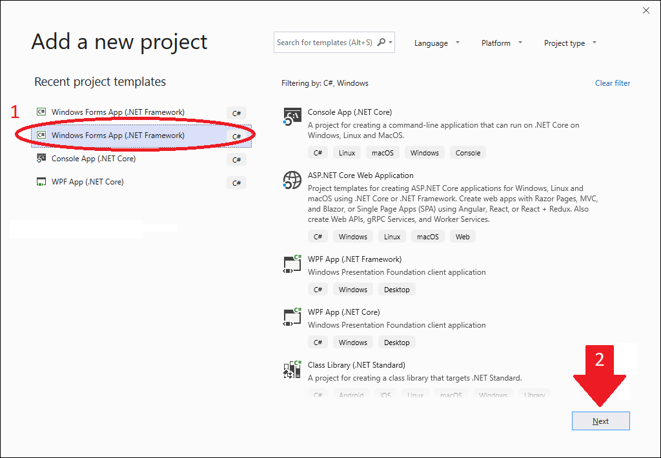Click the Web tag under ASP.NET Core
The image size is (661, 458).
pyautogui.click(x=462, y=237)
